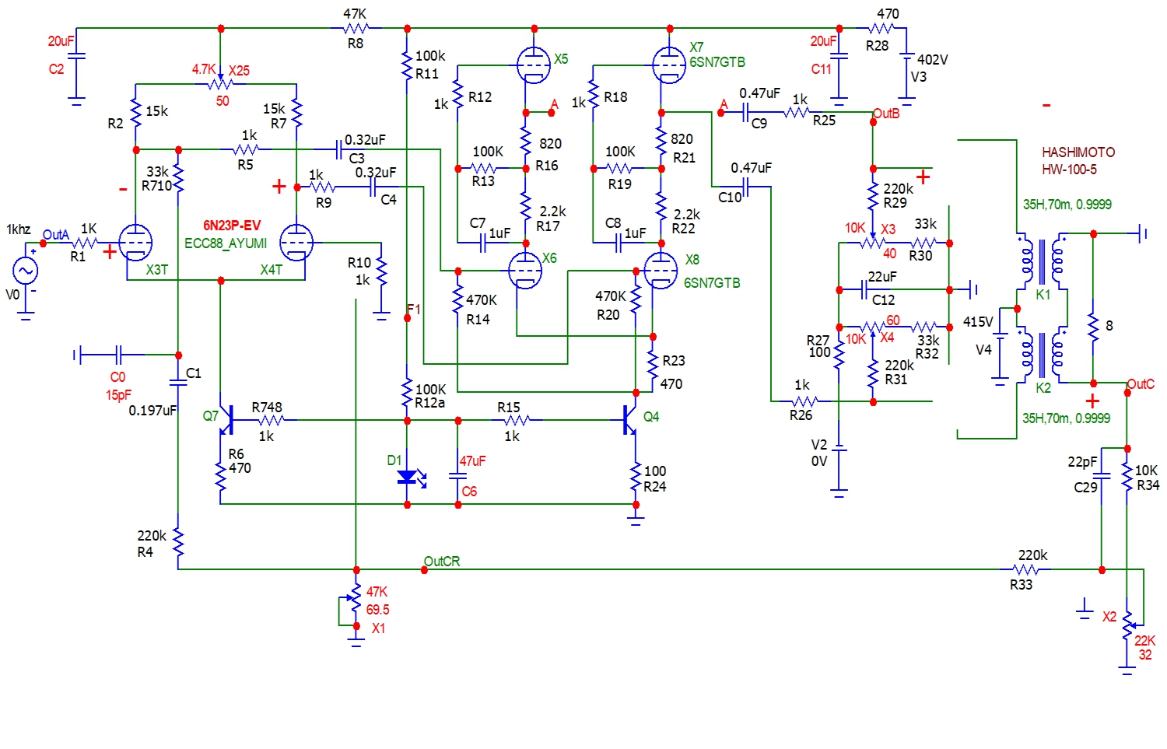This screenshot has height=749, width=1167.
Task: Click the red 6N23P-EV tube label
Action: coord(232,226)
